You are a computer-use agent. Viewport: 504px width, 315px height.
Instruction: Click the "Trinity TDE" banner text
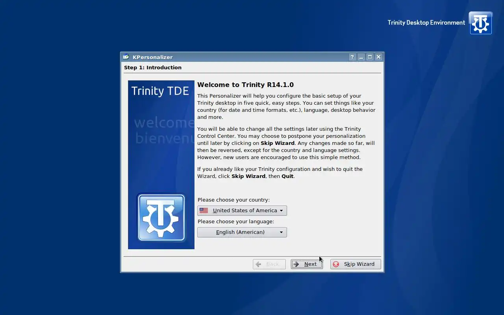[160, 91]
